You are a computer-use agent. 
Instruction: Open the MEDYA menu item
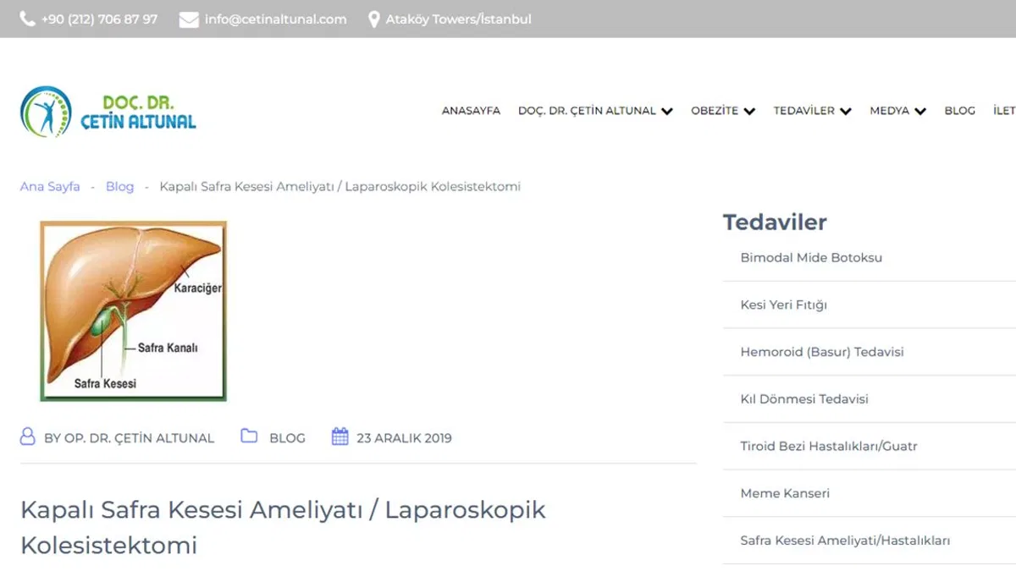coord(889,111)
